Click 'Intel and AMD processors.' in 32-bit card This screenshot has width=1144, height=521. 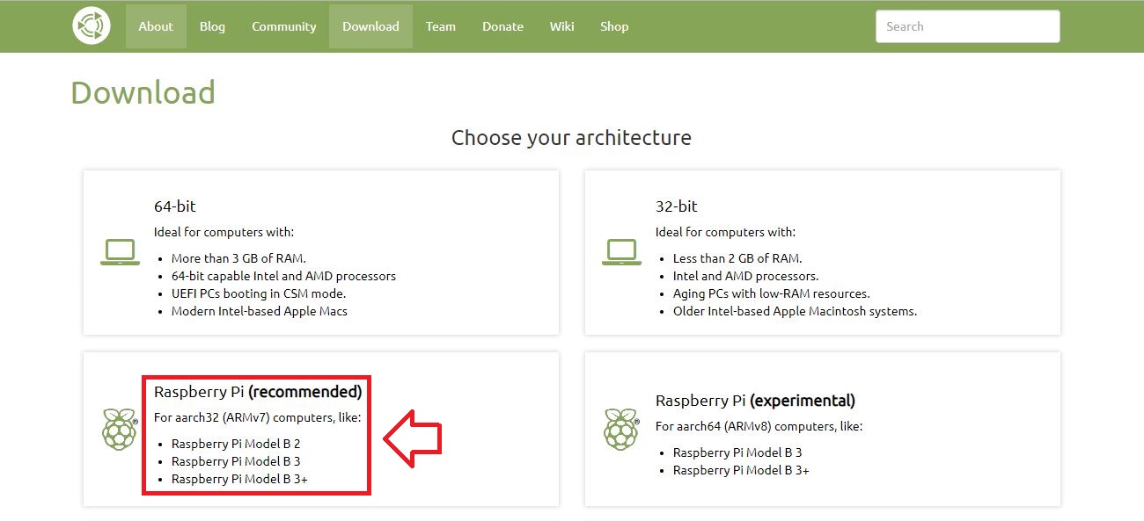745,276
